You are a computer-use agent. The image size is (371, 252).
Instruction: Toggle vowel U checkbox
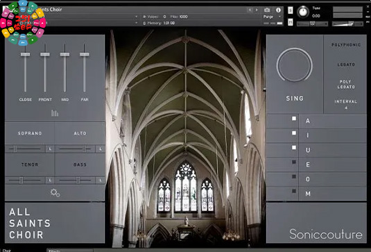coord(294,148)
